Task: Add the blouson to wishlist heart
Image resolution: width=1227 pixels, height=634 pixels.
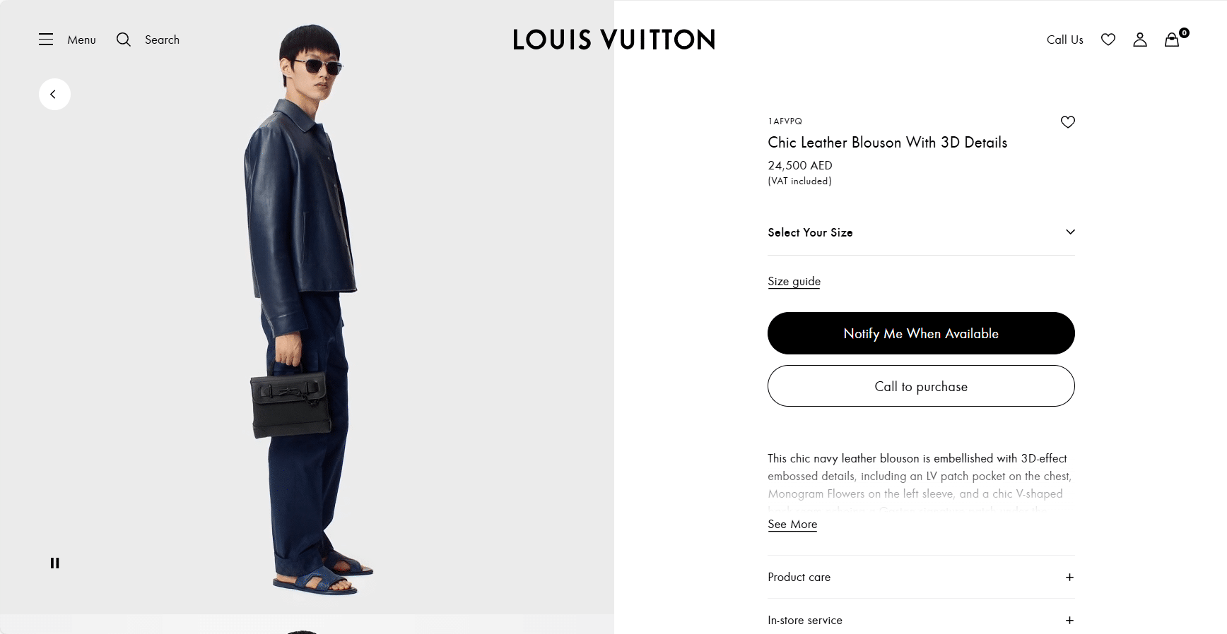Action: point(1068,122)
